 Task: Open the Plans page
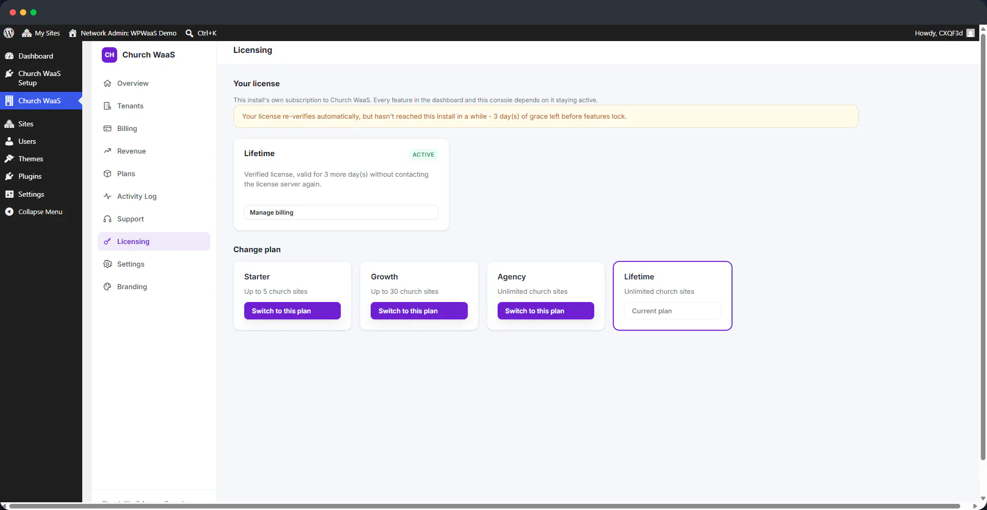[x=154, y=174]
